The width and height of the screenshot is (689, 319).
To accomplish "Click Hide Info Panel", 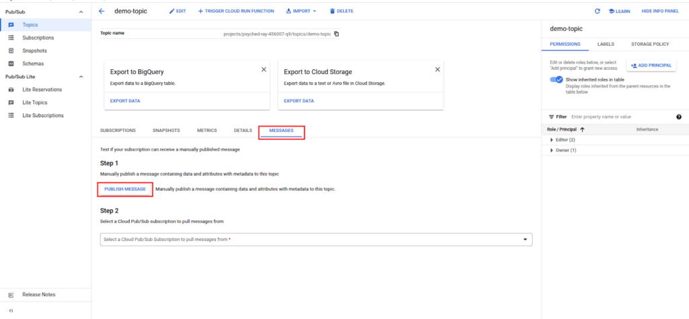I will pos(660,11).
